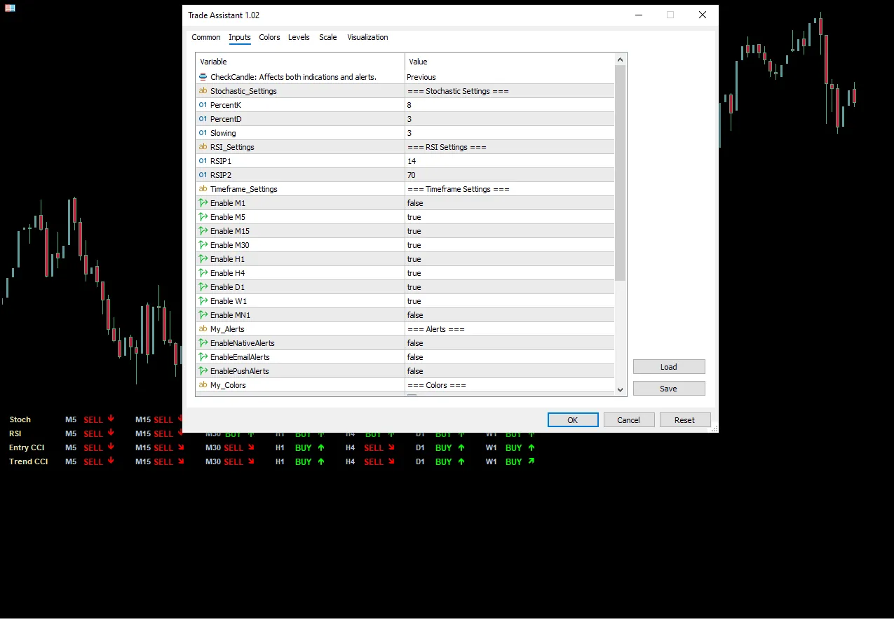Click the 'Entry CCI' chart label

(27, 447)
